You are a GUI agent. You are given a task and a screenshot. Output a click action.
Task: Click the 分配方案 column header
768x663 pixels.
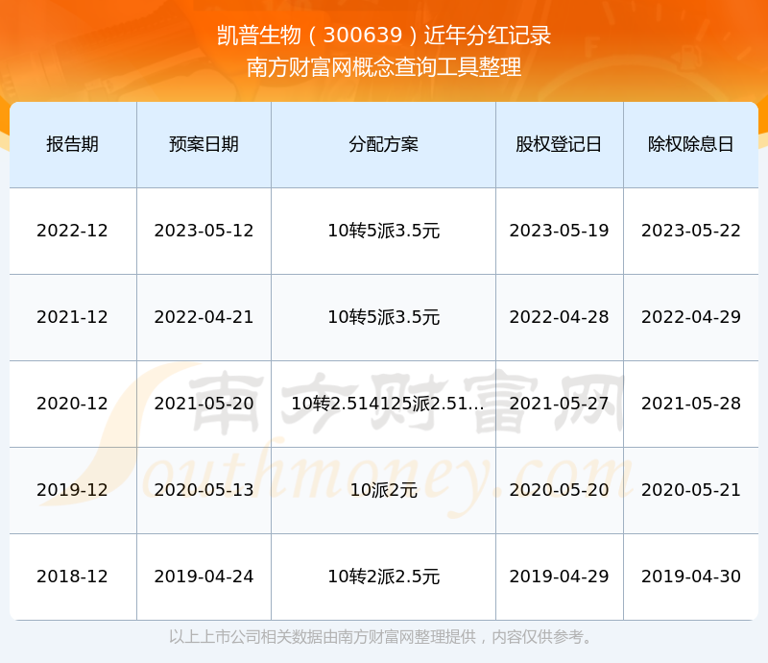(383, 144)
